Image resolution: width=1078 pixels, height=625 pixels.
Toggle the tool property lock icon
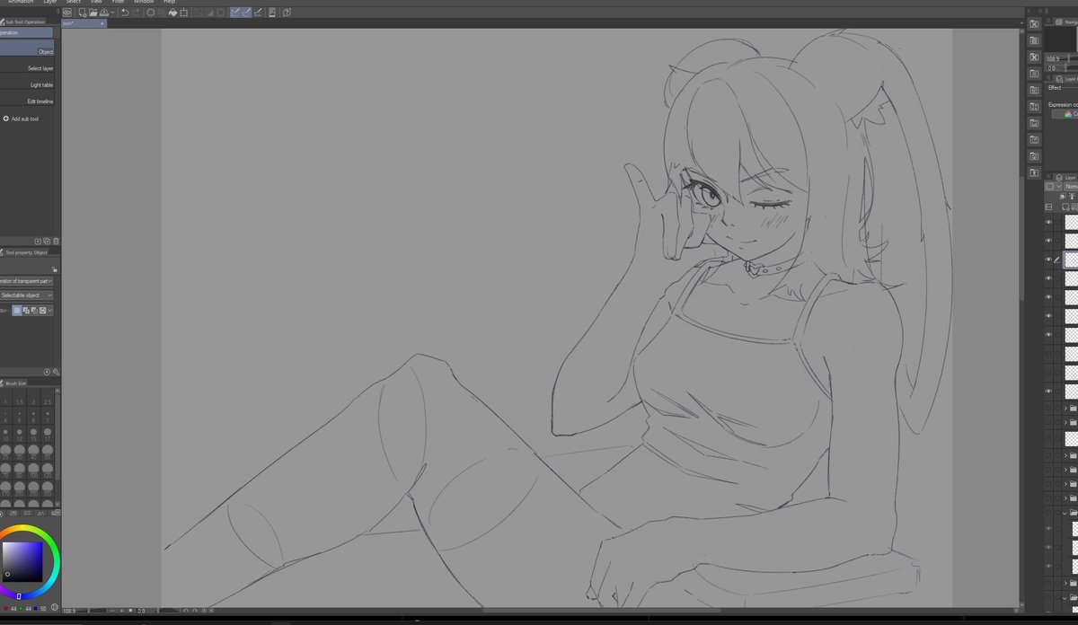54,268
